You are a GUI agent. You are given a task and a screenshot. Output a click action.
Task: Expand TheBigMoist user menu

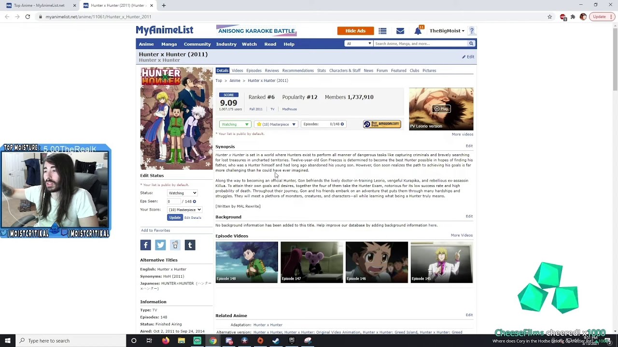(x=447, y=31)
